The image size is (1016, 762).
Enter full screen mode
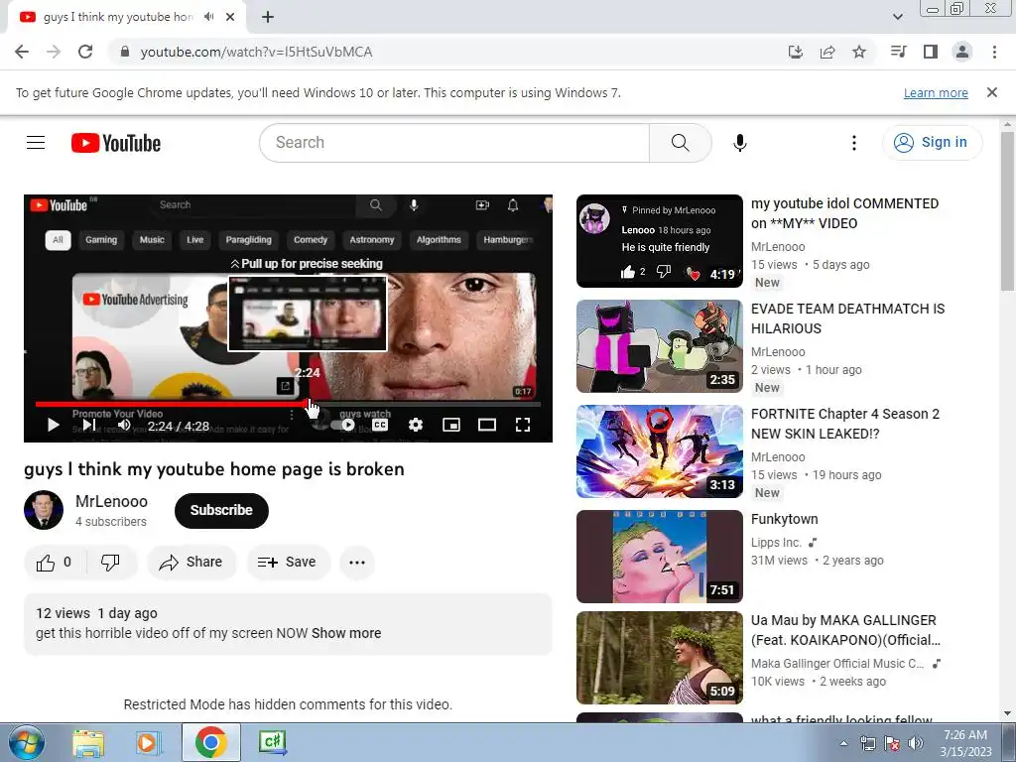tap(523, 425)
